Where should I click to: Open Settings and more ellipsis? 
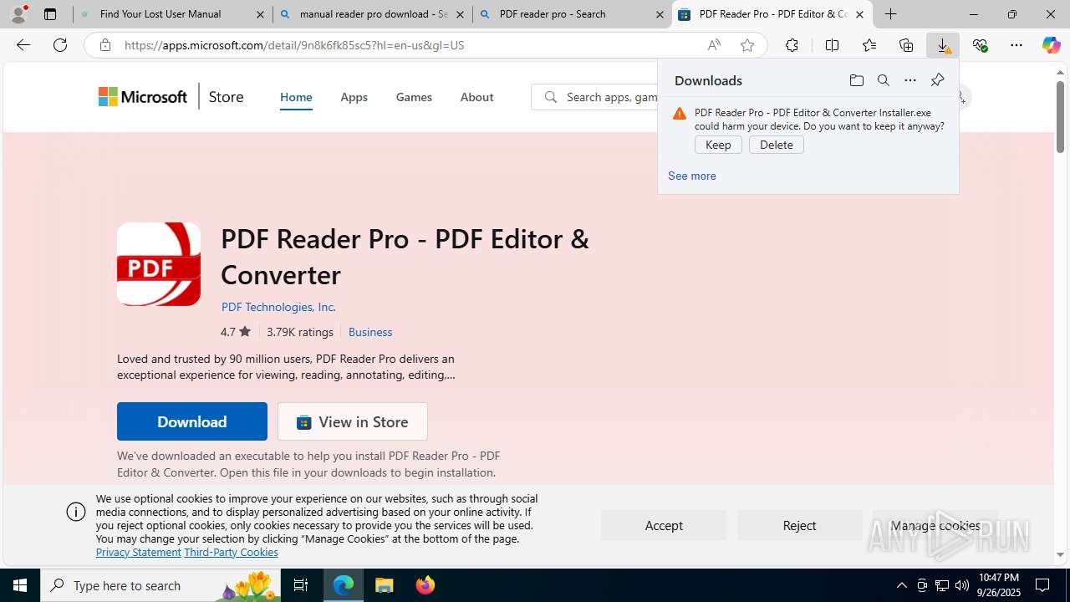tap(1016, 45)
